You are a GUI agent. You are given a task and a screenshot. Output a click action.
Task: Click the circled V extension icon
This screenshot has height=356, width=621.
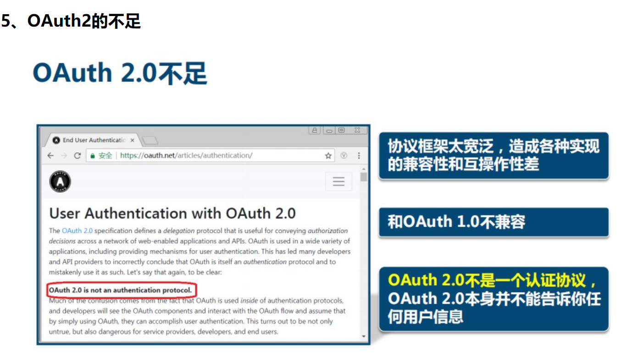tap(344, 156)
